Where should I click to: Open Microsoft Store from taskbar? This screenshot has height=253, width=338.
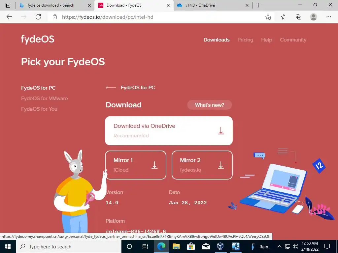pos(191,246)
